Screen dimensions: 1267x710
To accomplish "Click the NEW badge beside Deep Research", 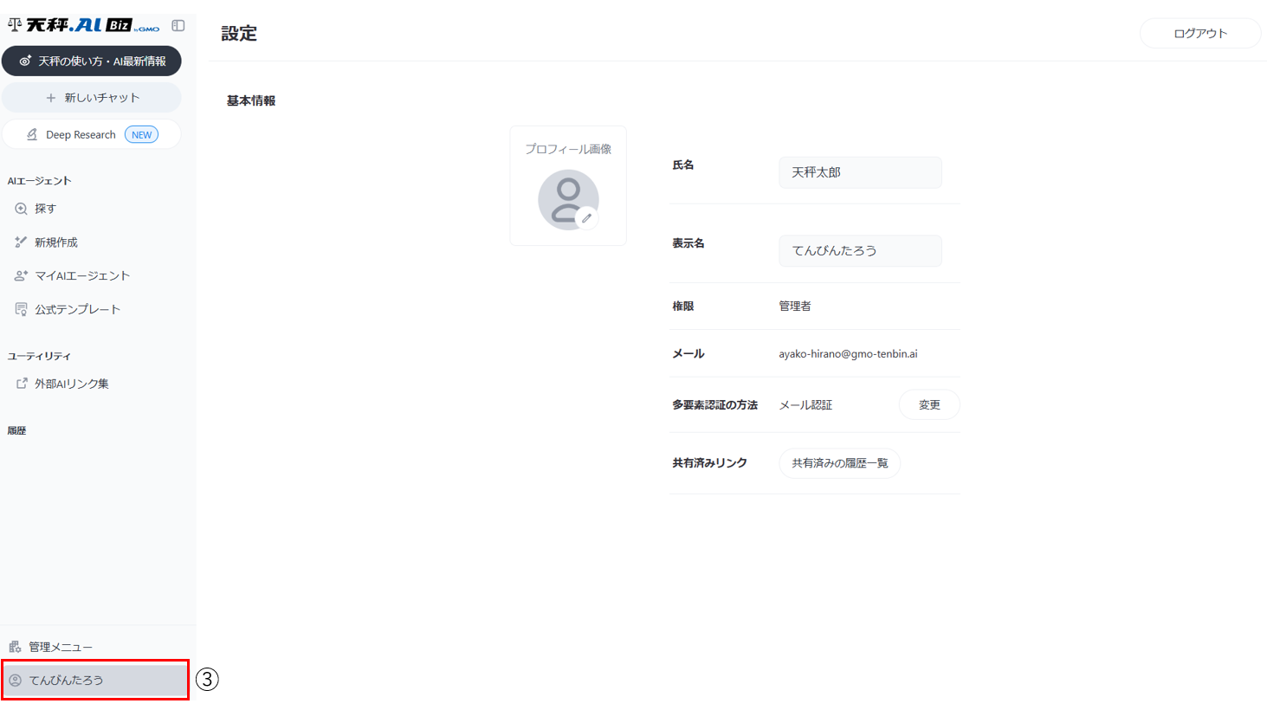I will click(142, 135).
